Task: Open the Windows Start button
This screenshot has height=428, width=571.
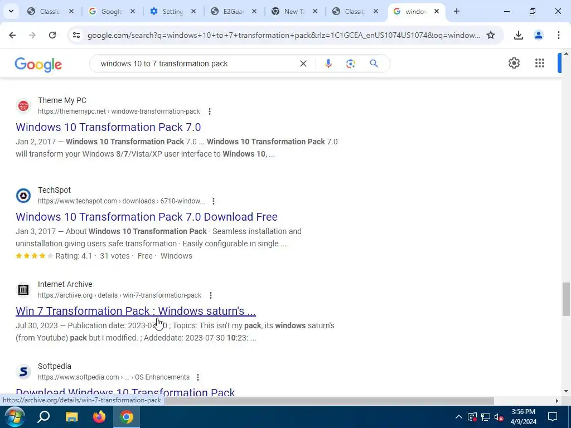Action: tap(14, 417)
